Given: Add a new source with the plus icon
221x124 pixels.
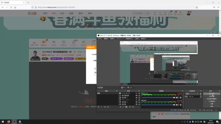Looking at the screenshot, I should click(120, 107).
